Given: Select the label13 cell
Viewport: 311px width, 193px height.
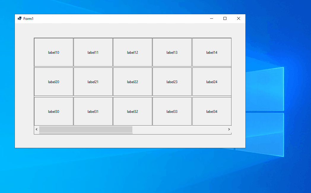Looking at the screenshot, I should point(172,52).
